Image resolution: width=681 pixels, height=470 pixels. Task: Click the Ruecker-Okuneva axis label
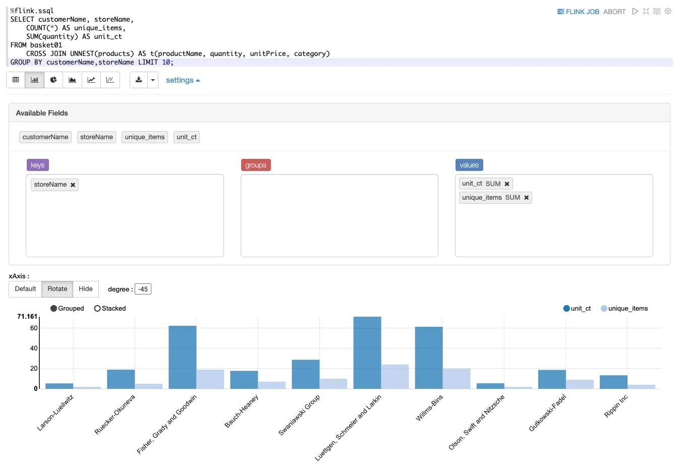115,415
